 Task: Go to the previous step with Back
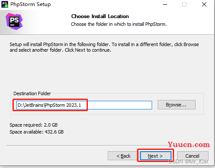(x=123, y=156)
